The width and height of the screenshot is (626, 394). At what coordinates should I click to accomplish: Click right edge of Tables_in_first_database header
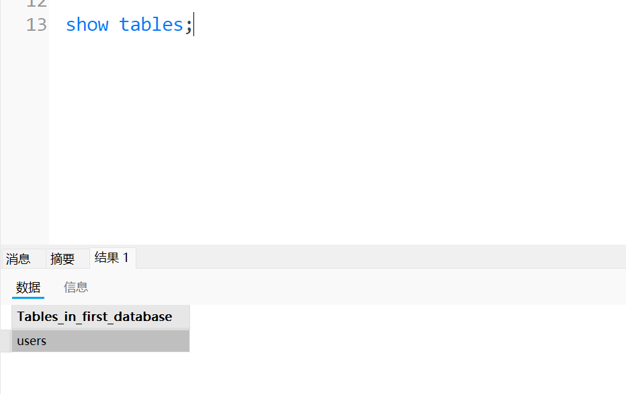[189, 317]
